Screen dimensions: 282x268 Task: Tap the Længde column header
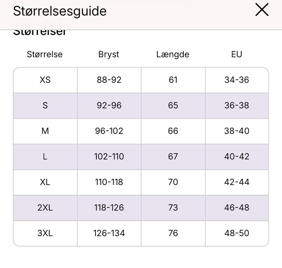click(173, 54)
